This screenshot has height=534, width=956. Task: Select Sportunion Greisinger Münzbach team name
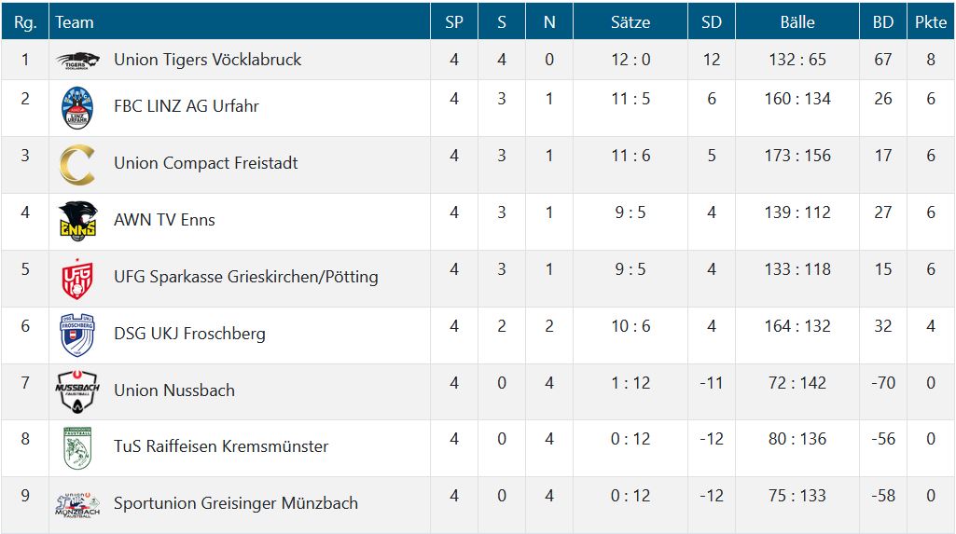[x=236, y=503]
